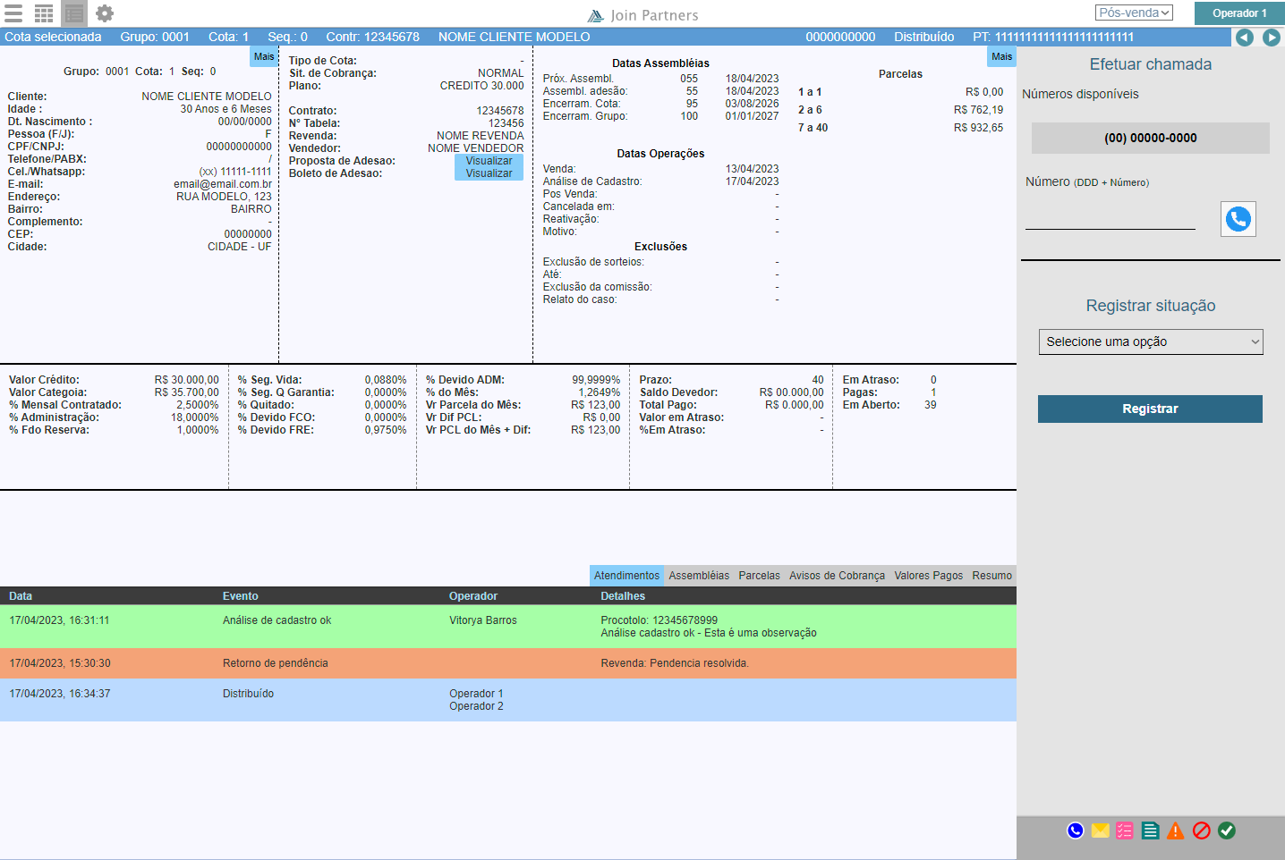Expand client details with left Mais button
Image resolution: width=1285 pixels, height=860 pixels.
pyautogui.click(x=264, y=56)
